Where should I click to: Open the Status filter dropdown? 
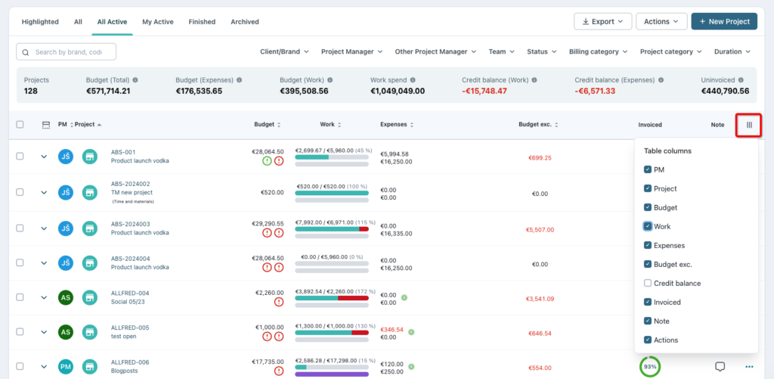click(x=541, y=51)
